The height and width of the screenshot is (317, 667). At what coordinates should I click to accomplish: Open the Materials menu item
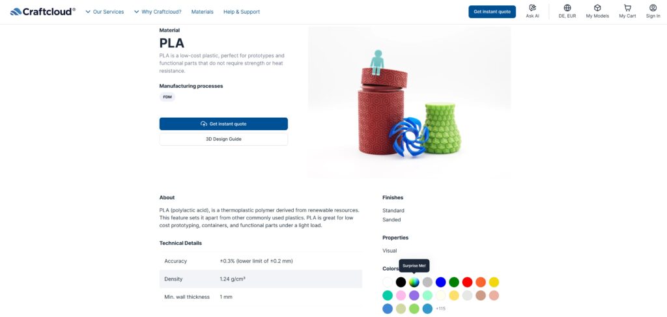click(202, 12)
